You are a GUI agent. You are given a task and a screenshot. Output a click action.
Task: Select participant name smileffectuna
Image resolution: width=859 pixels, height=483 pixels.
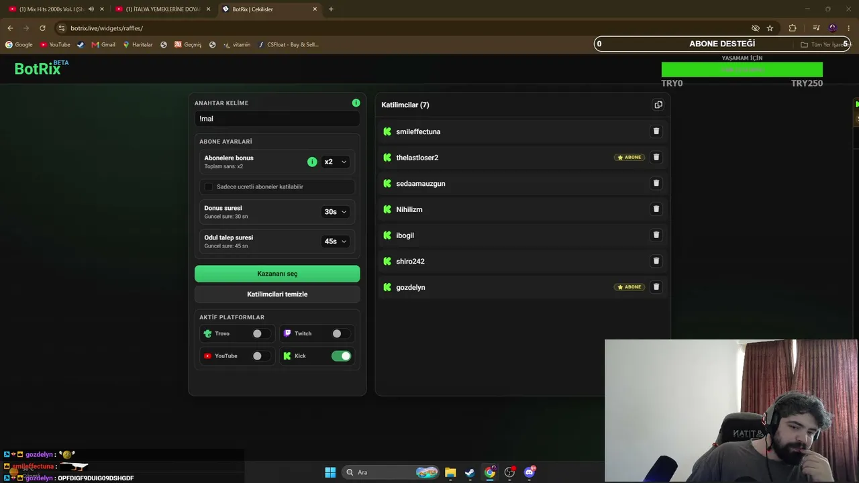(x=418, y=131)
